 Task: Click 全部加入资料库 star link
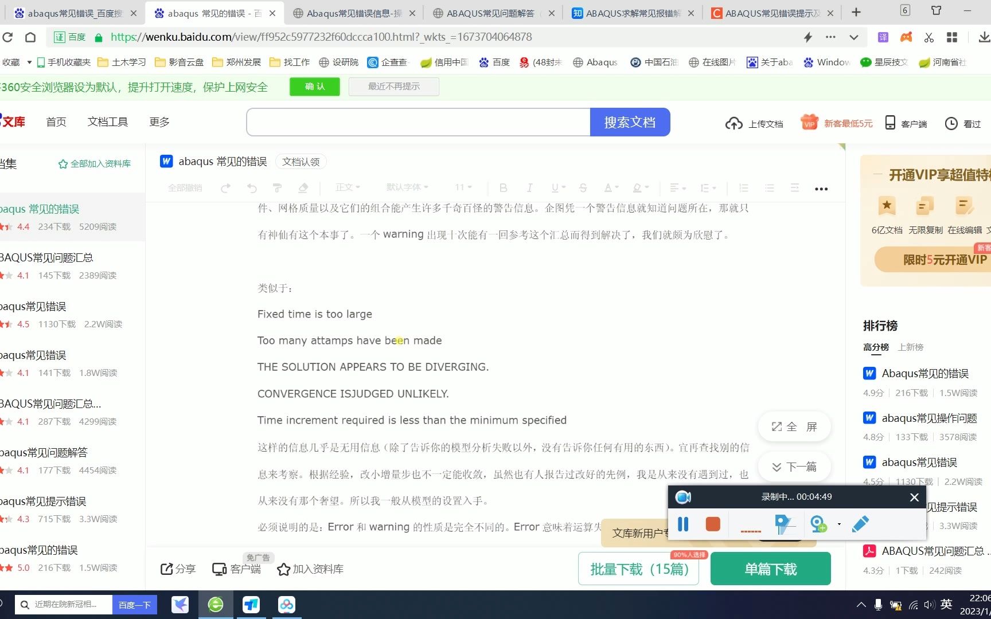coord(95,164)
